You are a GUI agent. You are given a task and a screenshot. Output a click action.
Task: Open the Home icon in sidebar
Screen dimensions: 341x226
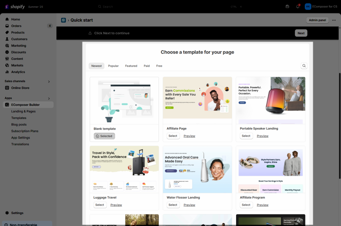(7, 19)
